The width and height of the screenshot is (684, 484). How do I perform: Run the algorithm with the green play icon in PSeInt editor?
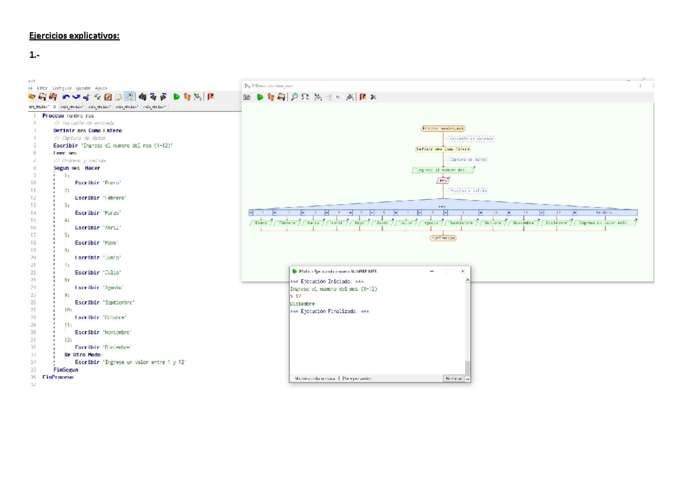[x=177, y=97]
